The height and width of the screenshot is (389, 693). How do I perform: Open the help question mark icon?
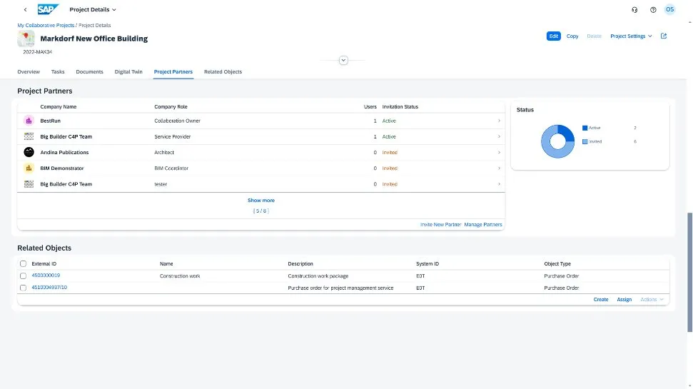point(653,10)
